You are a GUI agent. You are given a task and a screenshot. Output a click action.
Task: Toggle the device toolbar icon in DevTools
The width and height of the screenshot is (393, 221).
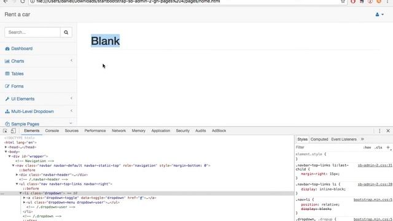click(14, 131)
